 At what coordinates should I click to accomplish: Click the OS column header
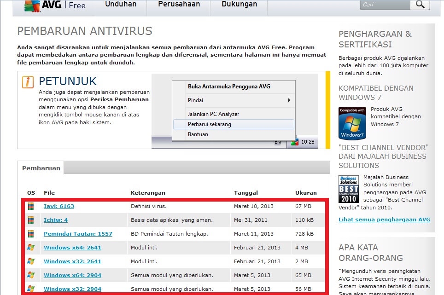(31, 193)
